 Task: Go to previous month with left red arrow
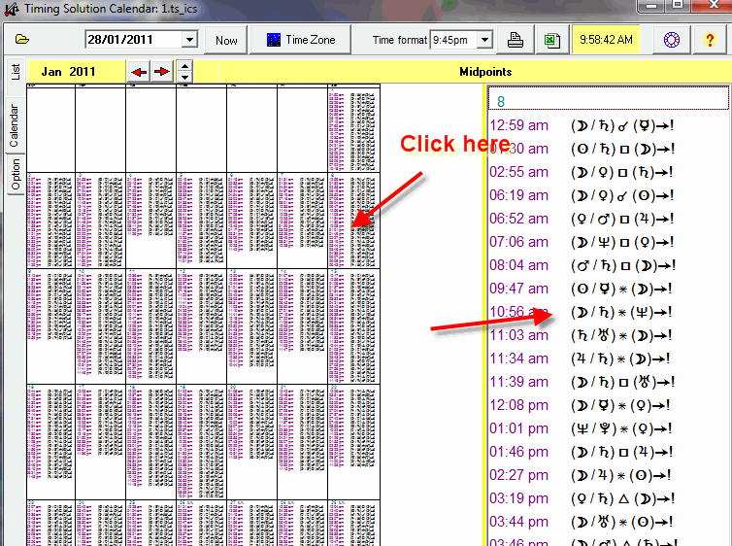140,72
